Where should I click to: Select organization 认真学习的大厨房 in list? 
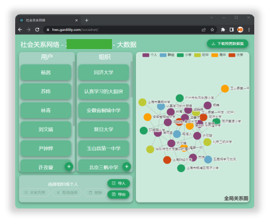104,92
